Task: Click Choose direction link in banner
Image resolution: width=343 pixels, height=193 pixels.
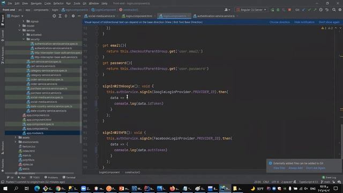Action: tap(280, 22)
